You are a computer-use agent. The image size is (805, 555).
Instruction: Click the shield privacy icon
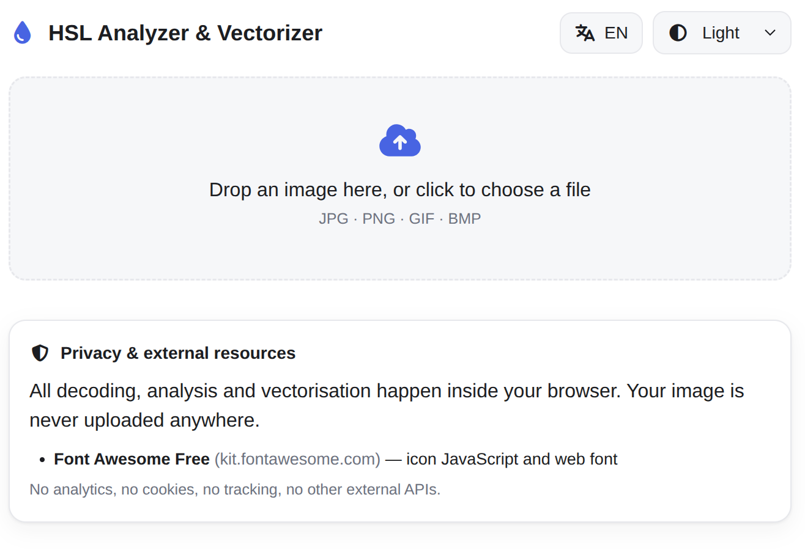click(x=40, y=353)
